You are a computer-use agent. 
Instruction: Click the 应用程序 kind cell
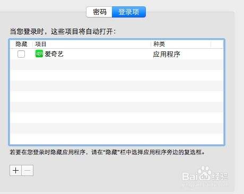coord(167,54)
